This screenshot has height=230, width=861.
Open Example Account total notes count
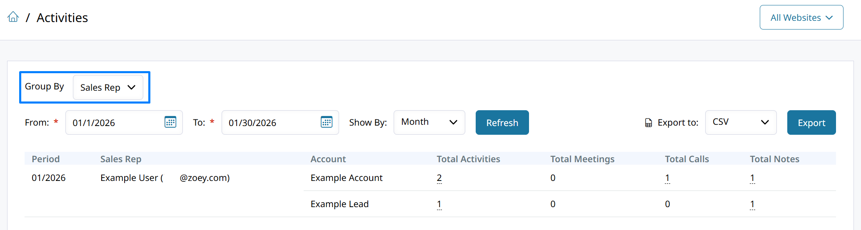tap(752, 178)
